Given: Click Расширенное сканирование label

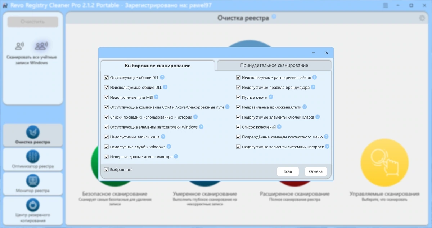Looking at the screenshot, I should click(294, 194).
